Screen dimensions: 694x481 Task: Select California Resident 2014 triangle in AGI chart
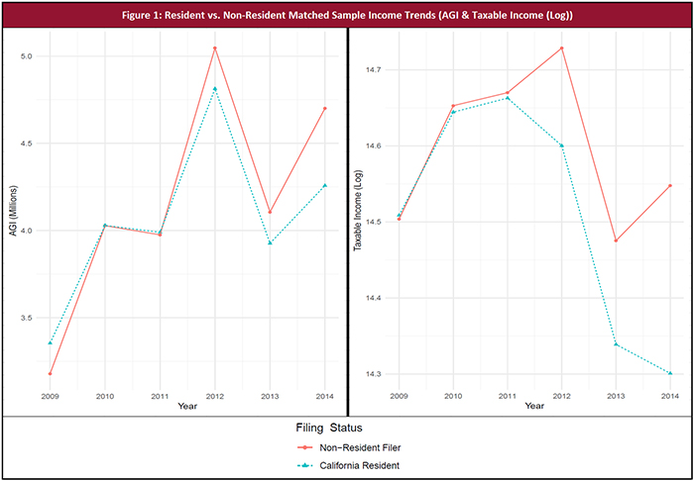pyautogui.click(x=325, y=185)
